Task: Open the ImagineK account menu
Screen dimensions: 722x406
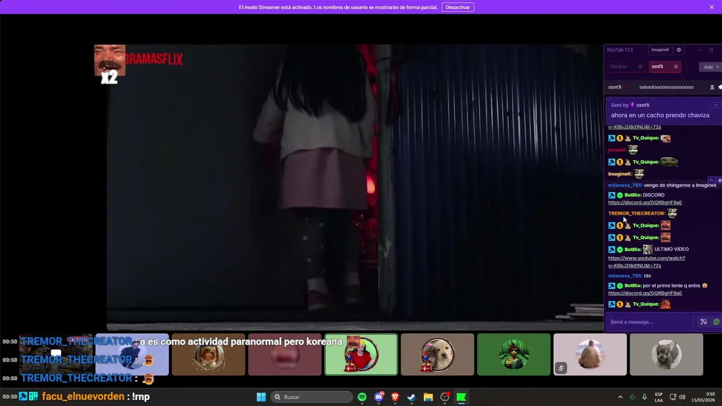Action: (660, 50)
